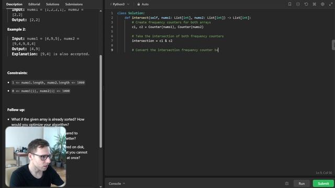Click line number 1 in the gutter
The width and height of the screenshot is (335, 188).
(x=111, y=13)
